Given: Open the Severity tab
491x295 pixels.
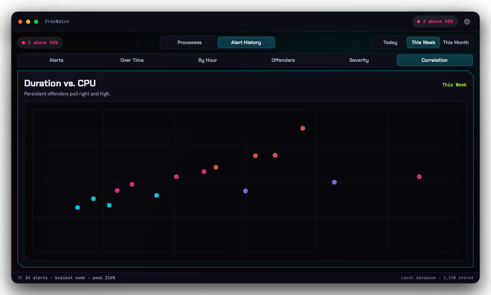Looking at the screenshot, I should (359, 60).
